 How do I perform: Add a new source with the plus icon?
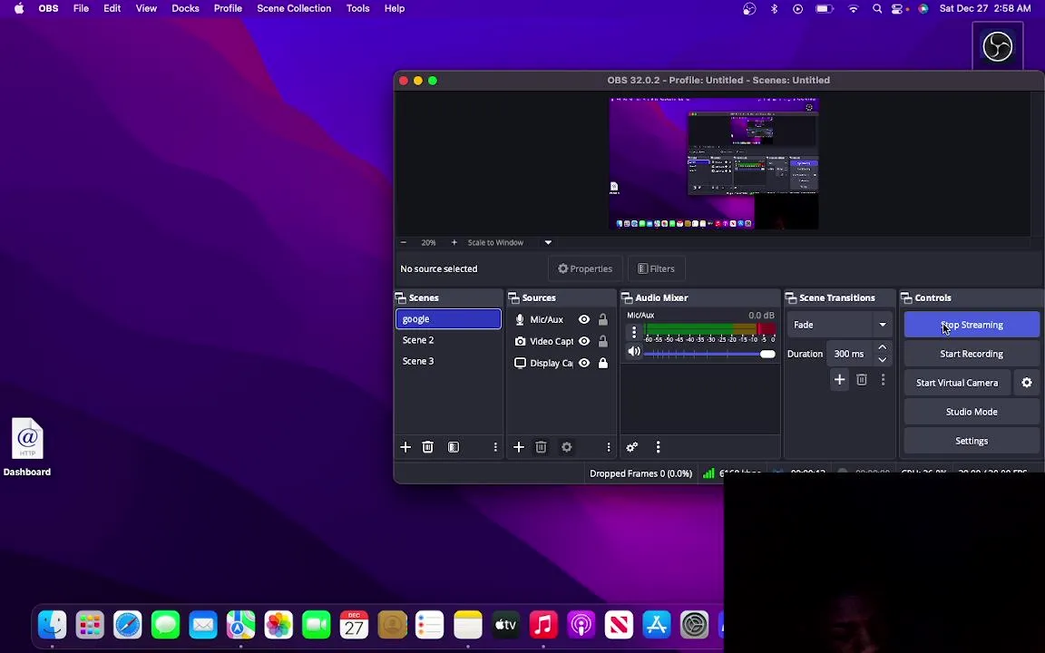(x=519, y=447)
